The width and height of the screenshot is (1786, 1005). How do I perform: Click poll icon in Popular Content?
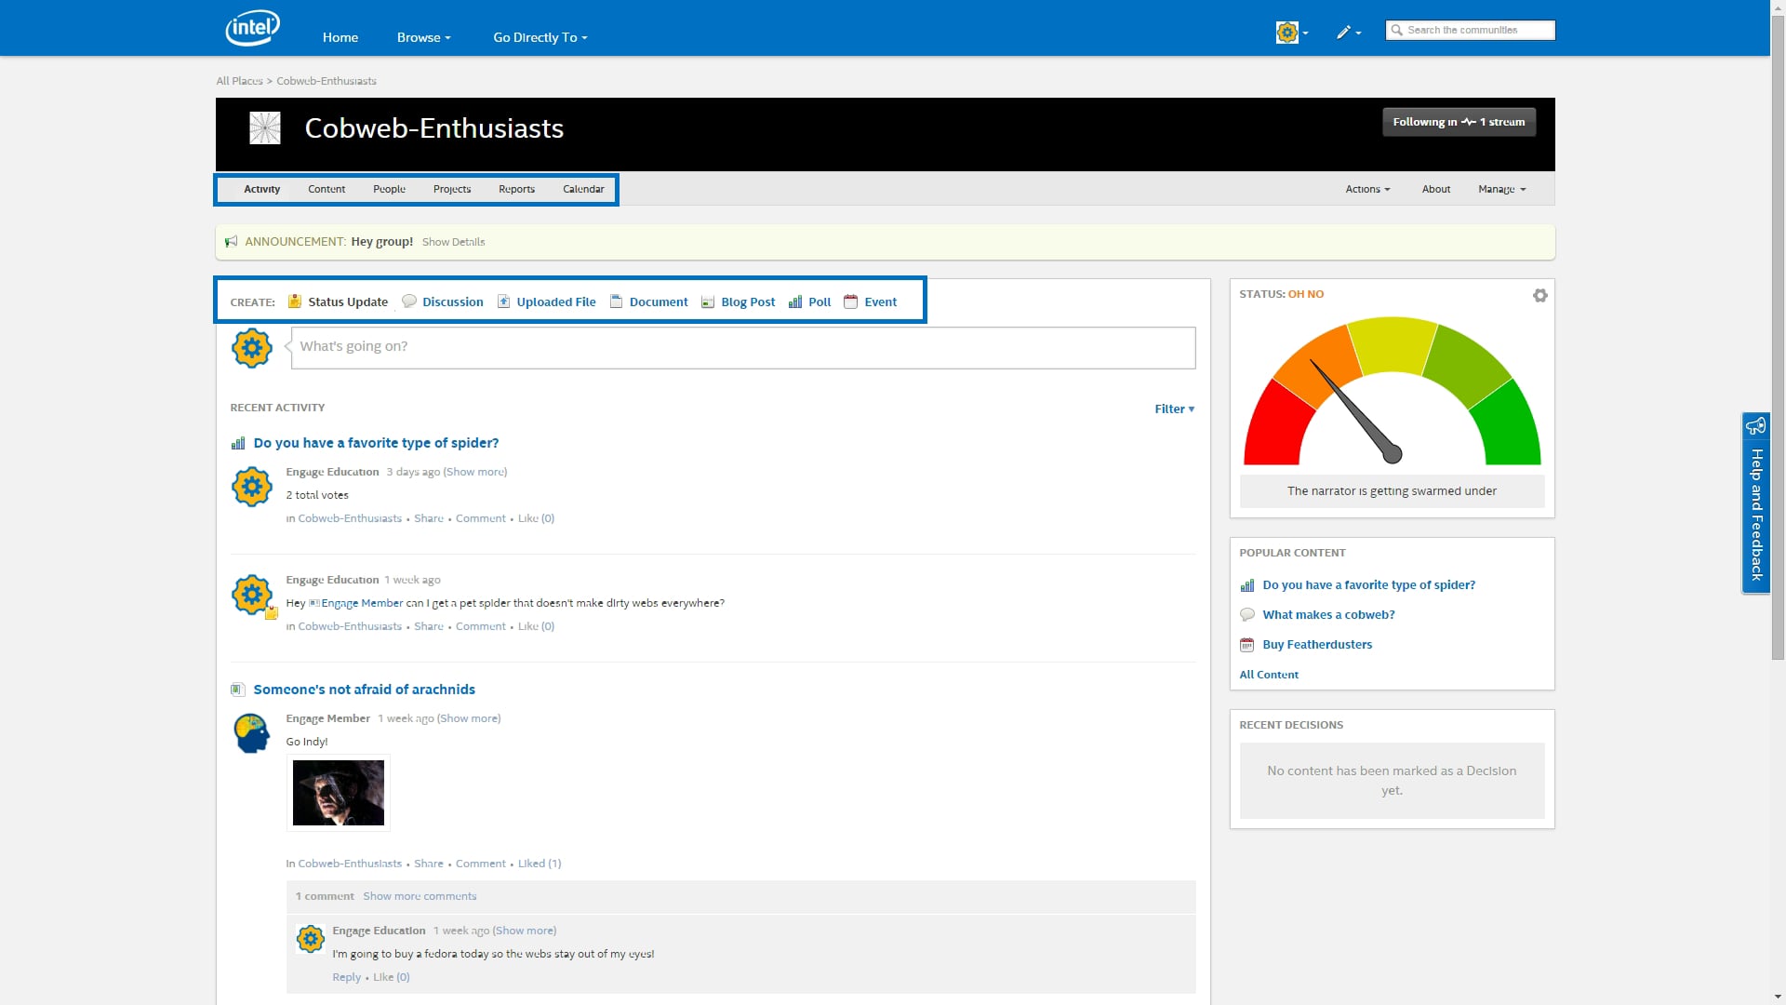click(1247, 585)
